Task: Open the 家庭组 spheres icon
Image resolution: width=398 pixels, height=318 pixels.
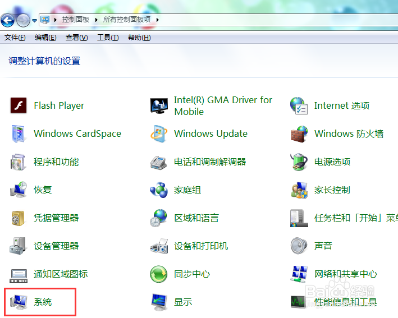Action: pos(159,190)
